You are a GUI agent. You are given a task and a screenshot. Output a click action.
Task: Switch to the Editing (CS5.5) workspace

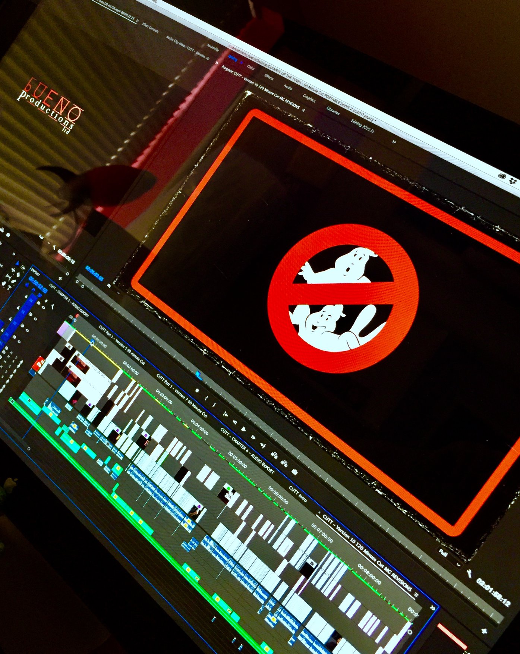pyautogui.click(x=362, y=126)
